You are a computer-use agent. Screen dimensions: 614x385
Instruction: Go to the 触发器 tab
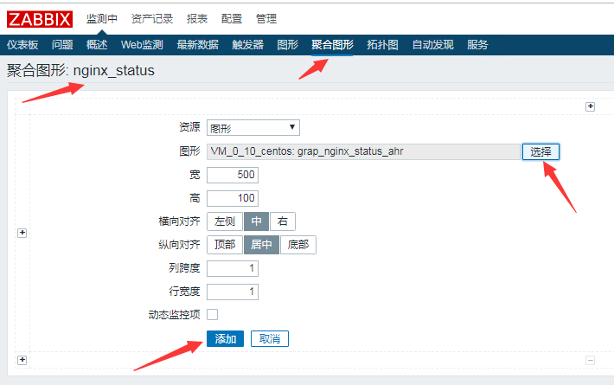pyautogui.click(x=247, y=45)
